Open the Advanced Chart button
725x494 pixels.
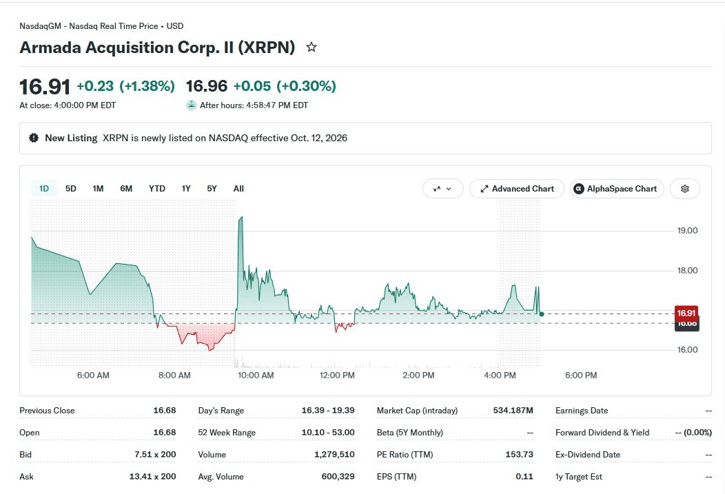coord(517,189)
